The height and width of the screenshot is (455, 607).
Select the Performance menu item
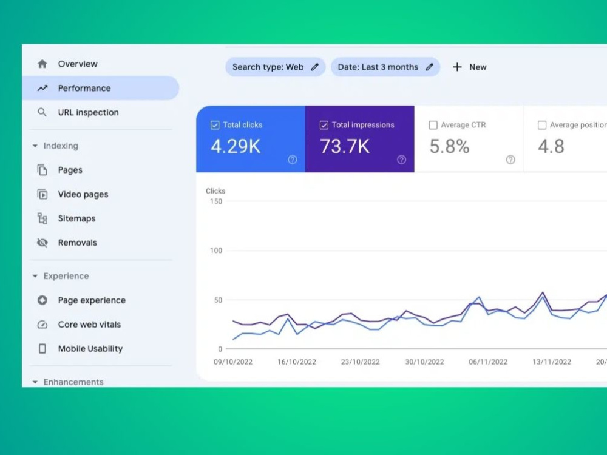(100, 88)
